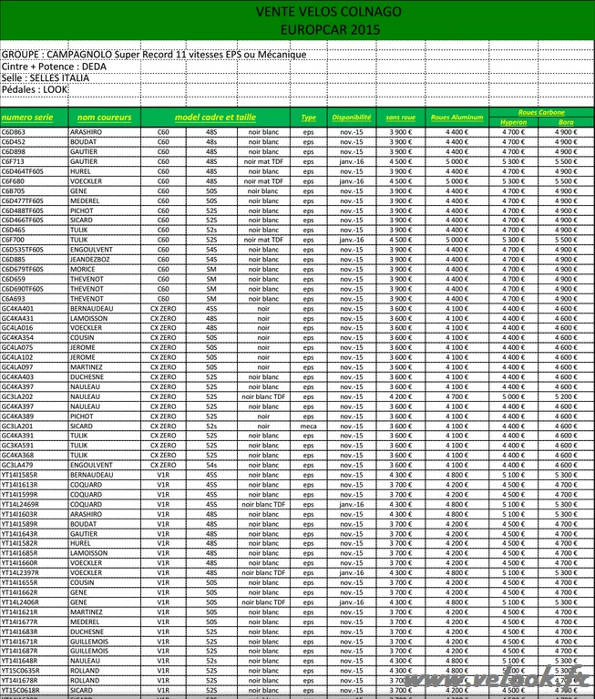This screenshot has width=595, height=699.
Task: Click ROLLAND name in row YT14I1678R
Action: coord(85,680)
